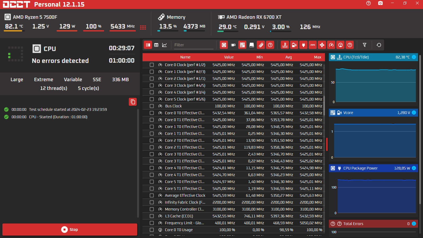Toggle the current sensor type filter
This screenshot has width=423, height=238.
click(313, 45)
